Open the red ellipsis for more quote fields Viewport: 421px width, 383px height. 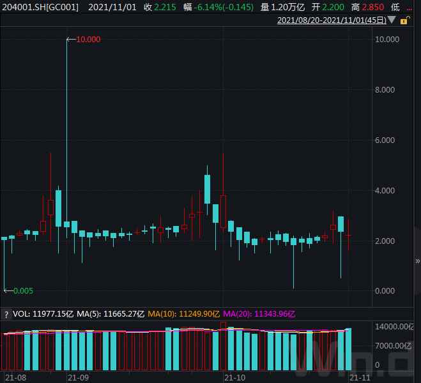[410, 7]
